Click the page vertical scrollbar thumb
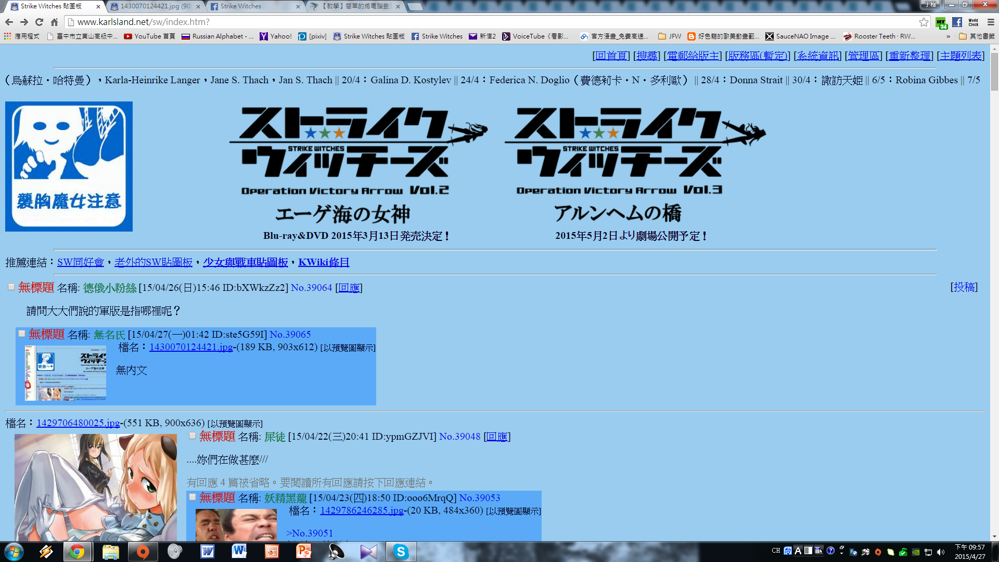Screen dimensions: 999x562 [994, 72]
